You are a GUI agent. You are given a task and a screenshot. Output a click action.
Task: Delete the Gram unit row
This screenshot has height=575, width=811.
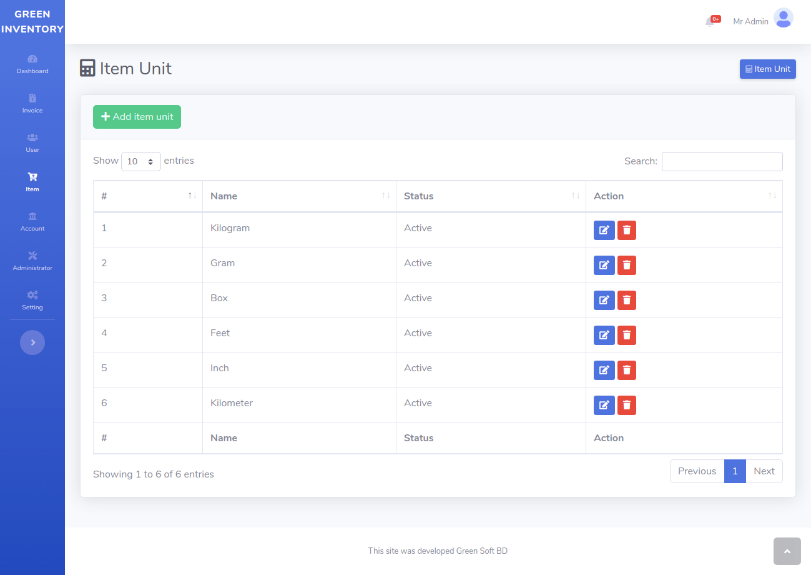click(x=627, y=265)
